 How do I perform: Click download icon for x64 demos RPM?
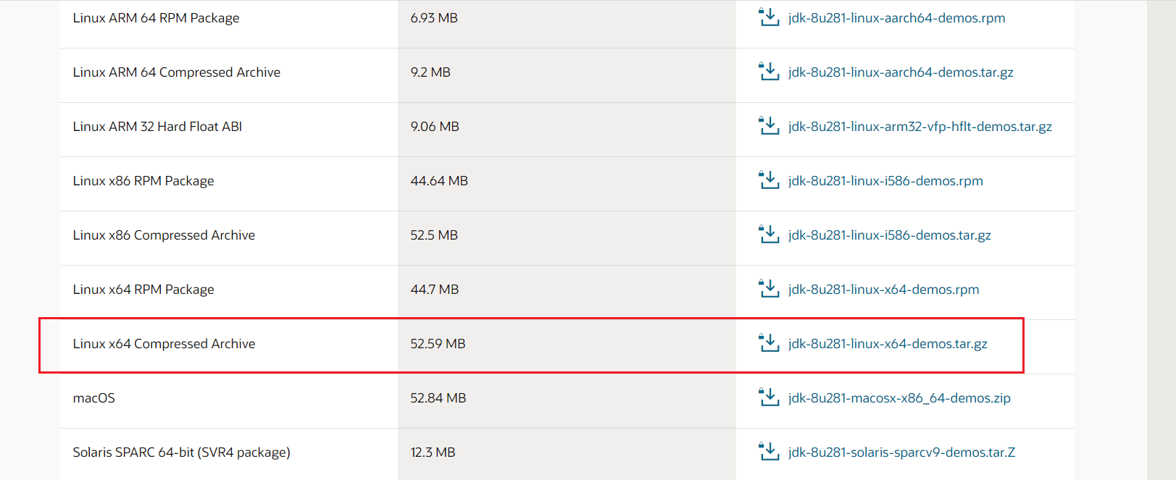click(x=768, y=289)
